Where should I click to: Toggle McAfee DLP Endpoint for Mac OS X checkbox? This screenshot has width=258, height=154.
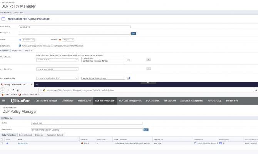pyautogui.click(x=52, y=45)
